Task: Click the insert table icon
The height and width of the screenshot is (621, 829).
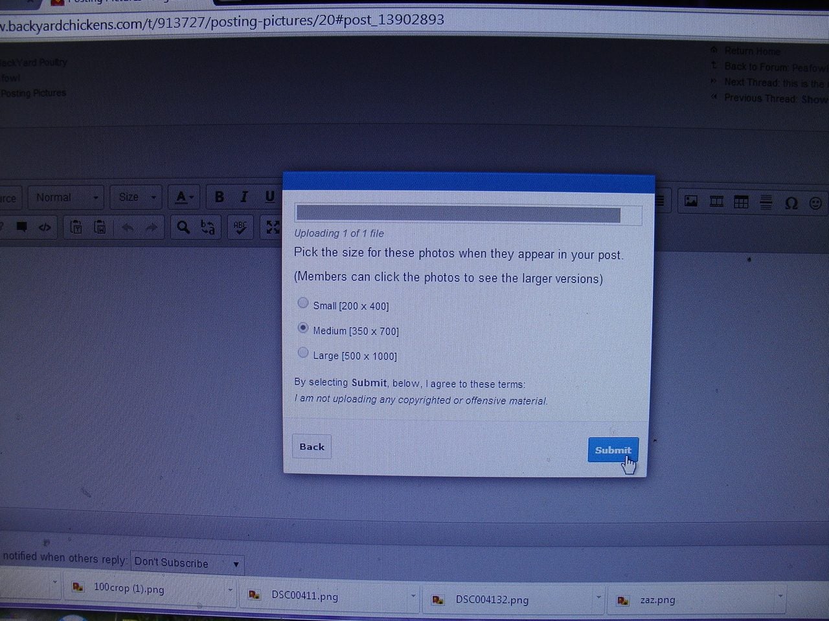Action: tap(741, 202)
